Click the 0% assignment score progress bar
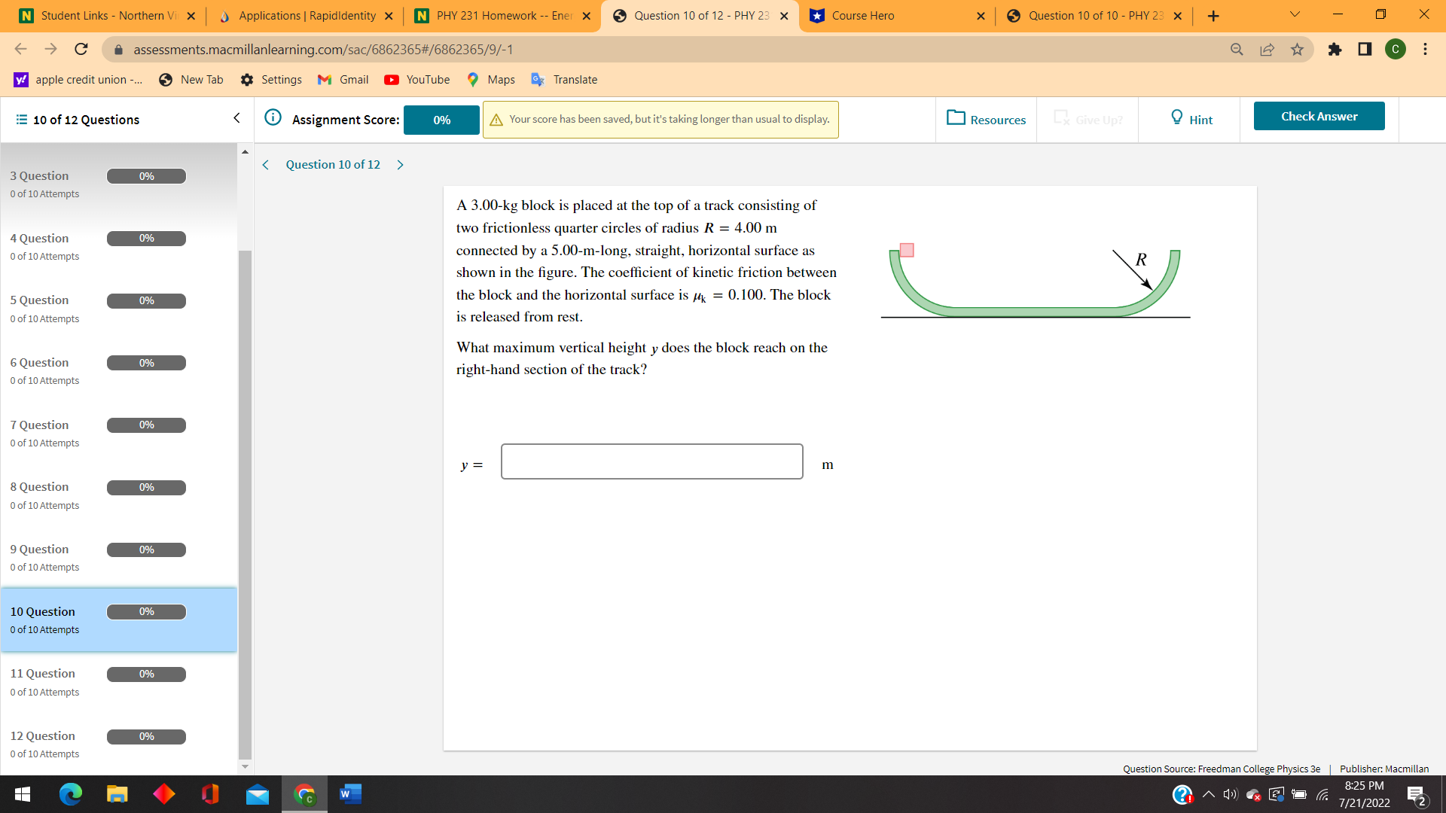The image size is (1446, 813). 441,120
